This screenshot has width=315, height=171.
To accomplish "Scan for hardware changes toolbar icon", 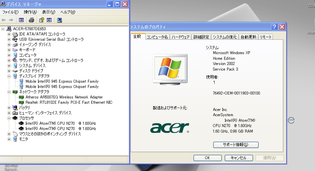I will click(x=59, y=20).
